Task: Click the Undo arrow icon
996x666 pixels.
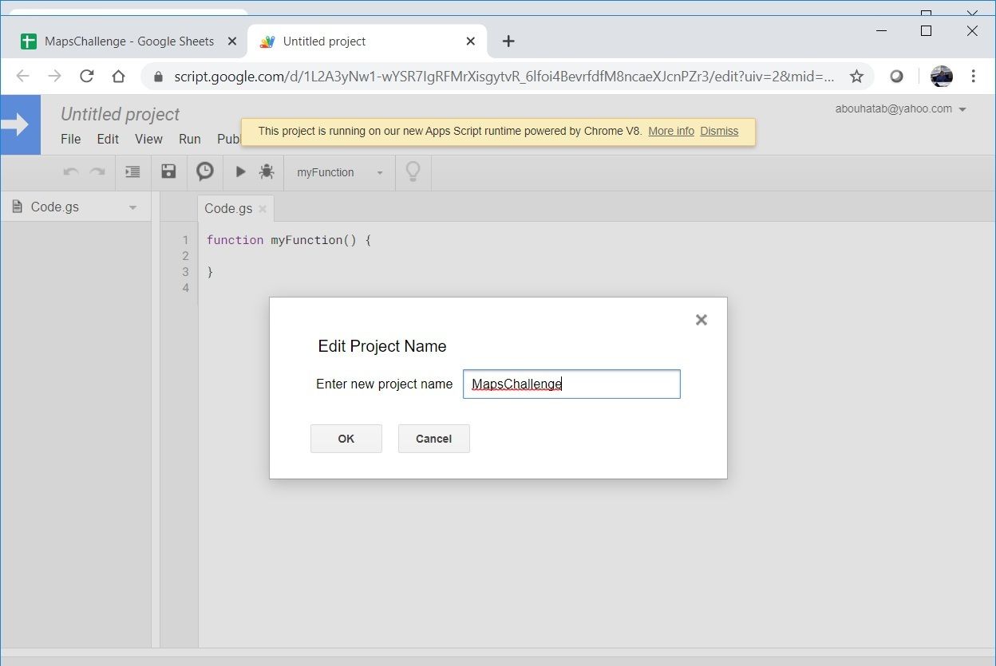Action: pyautogui.click(x=70, y=171)
